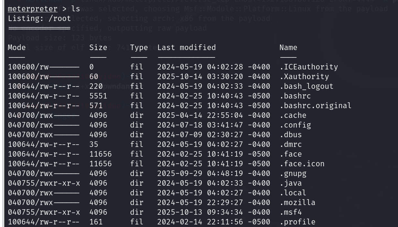Screen dimensions: 398x227
Task: Click the .gnupg directory name
Action: tap(293, 173)
